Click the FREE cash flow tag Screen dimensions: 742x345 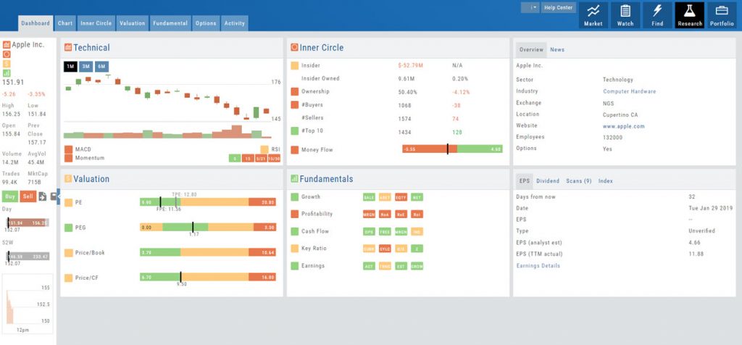pyautogui.click(x=385, y=231)
